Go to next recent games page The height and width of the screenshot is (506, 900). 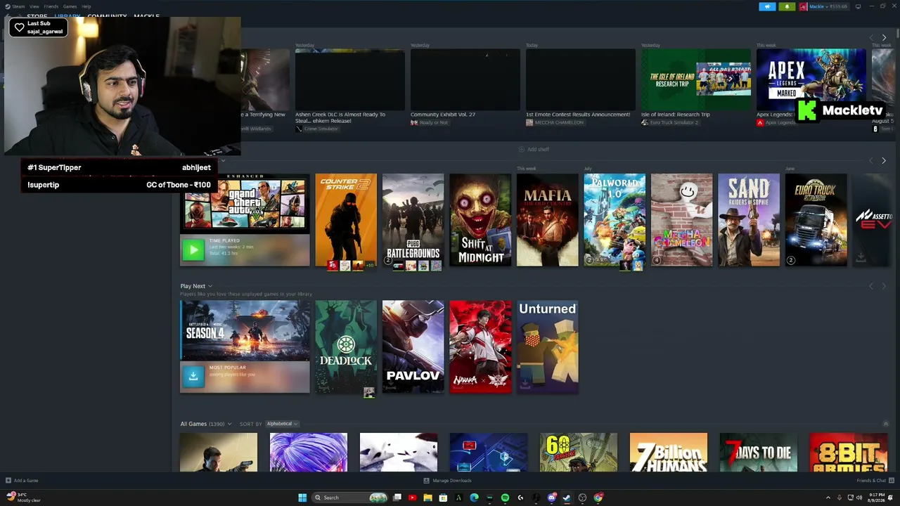pyautogui.click(x=884, y=161)
